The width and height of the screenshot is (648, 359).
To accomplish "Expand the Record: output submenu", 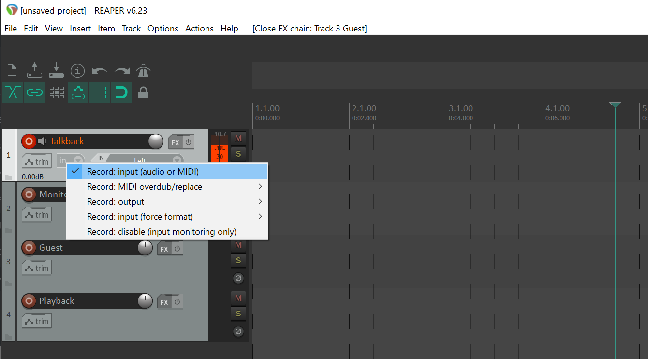I will click(x=167, y=202).
